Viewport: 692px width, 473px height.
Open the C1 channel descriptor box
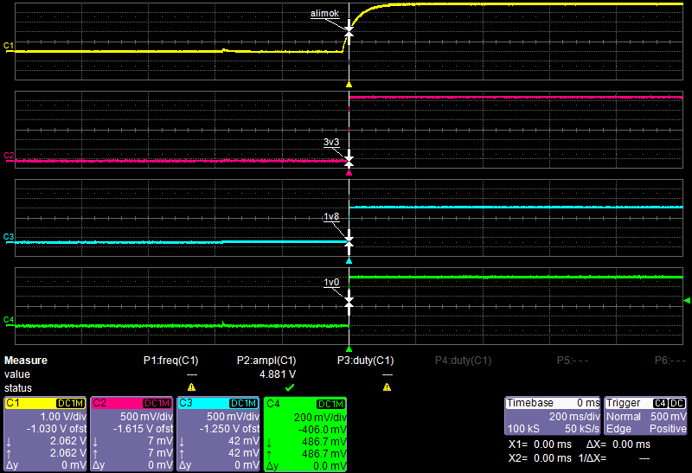(46, 434)
